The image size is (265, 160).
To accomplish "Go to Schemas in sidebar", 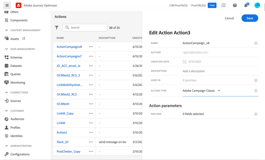I will pos(16,57).
